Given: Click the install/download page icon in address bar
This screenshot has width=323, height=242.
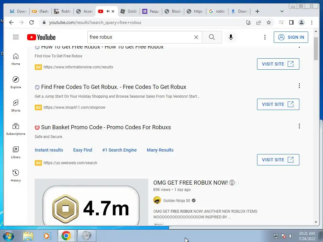Looking at the screenshot, I should coord(249,22).
